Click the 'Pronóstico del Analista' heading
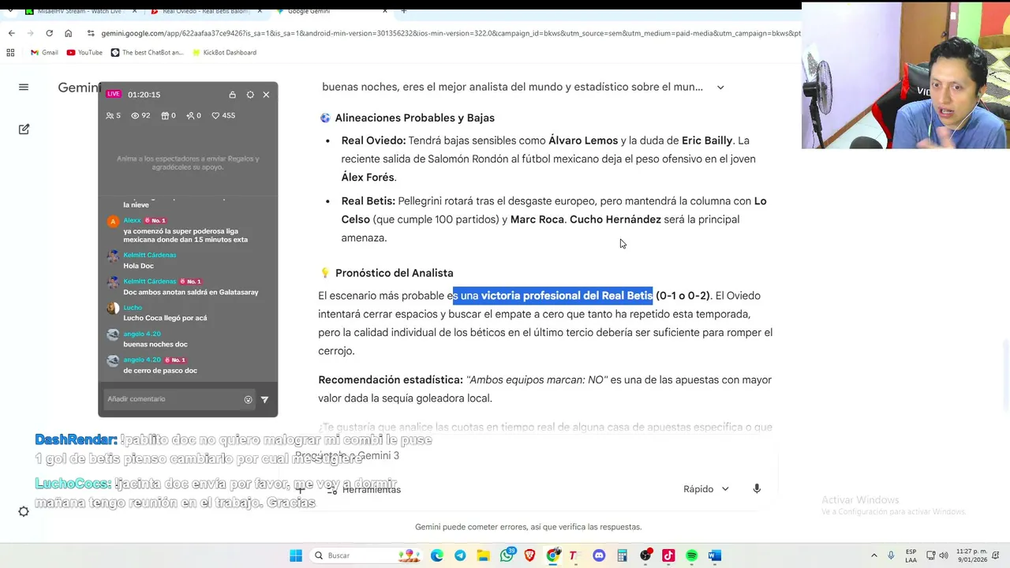The width and height of the screenshot is (1010, 568). point(394,273)
